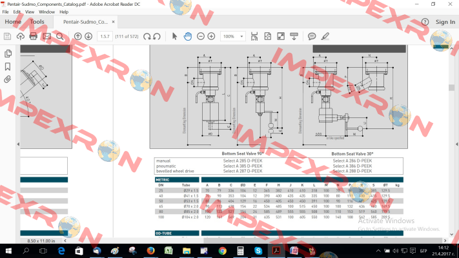Click vertical scrollbar up arrow
The image size is (459, 258).
[x=451, y=48]
